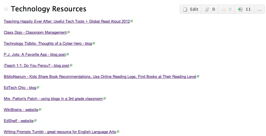Click external-link icon after P.J. Jots
266x136 pixels.
[68, 54]
